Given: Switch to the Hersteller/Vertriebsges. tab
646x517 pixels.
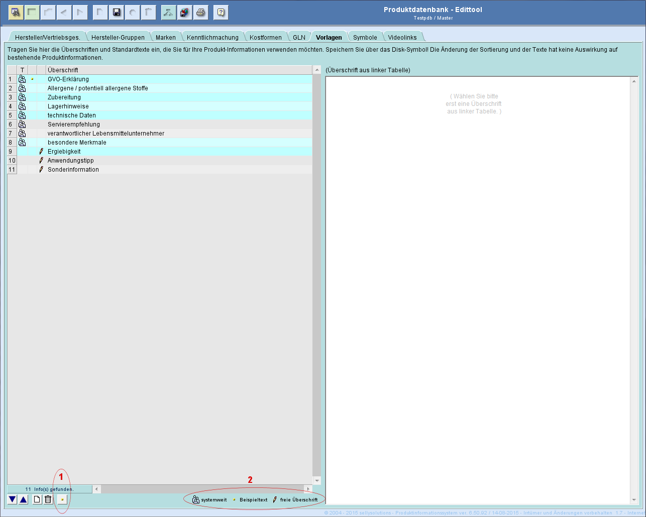Looking at the screenshot, I should [x=48, y=37].
